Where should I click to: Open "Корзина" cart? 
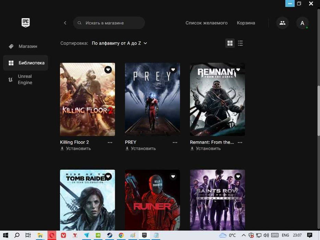(246, 23)
